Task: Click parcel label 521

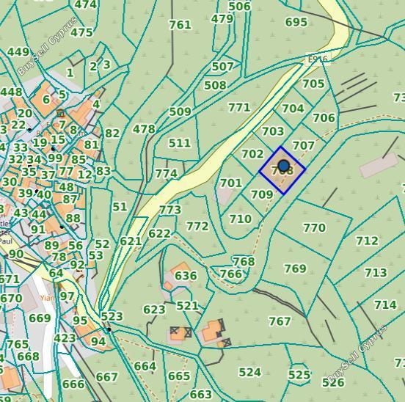Action: point(187,306)
